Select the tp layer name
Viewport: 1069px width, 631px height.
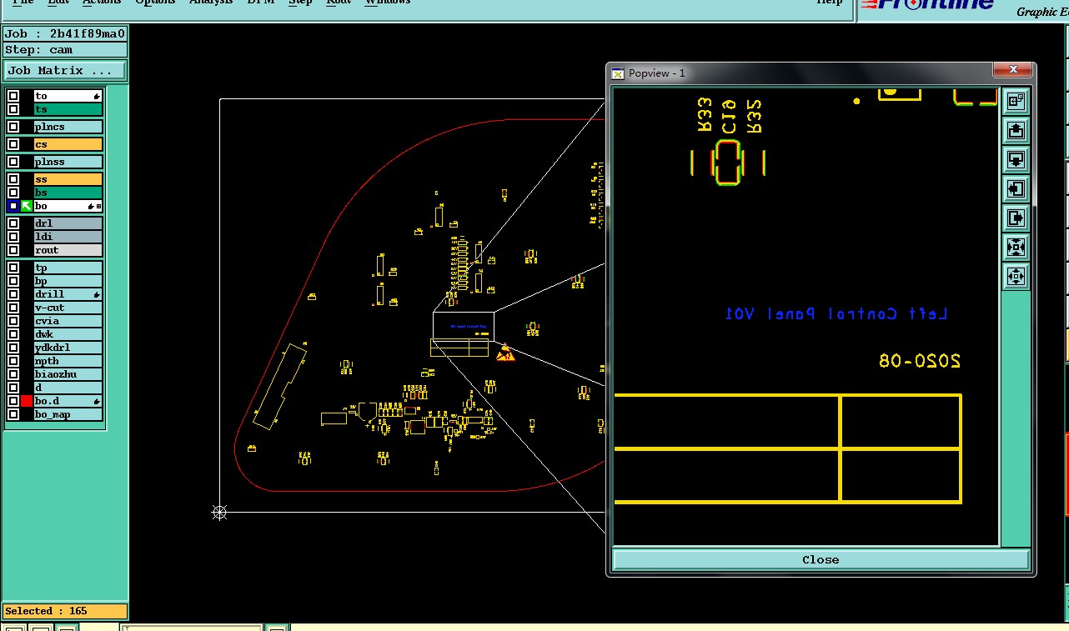(68, 268)
